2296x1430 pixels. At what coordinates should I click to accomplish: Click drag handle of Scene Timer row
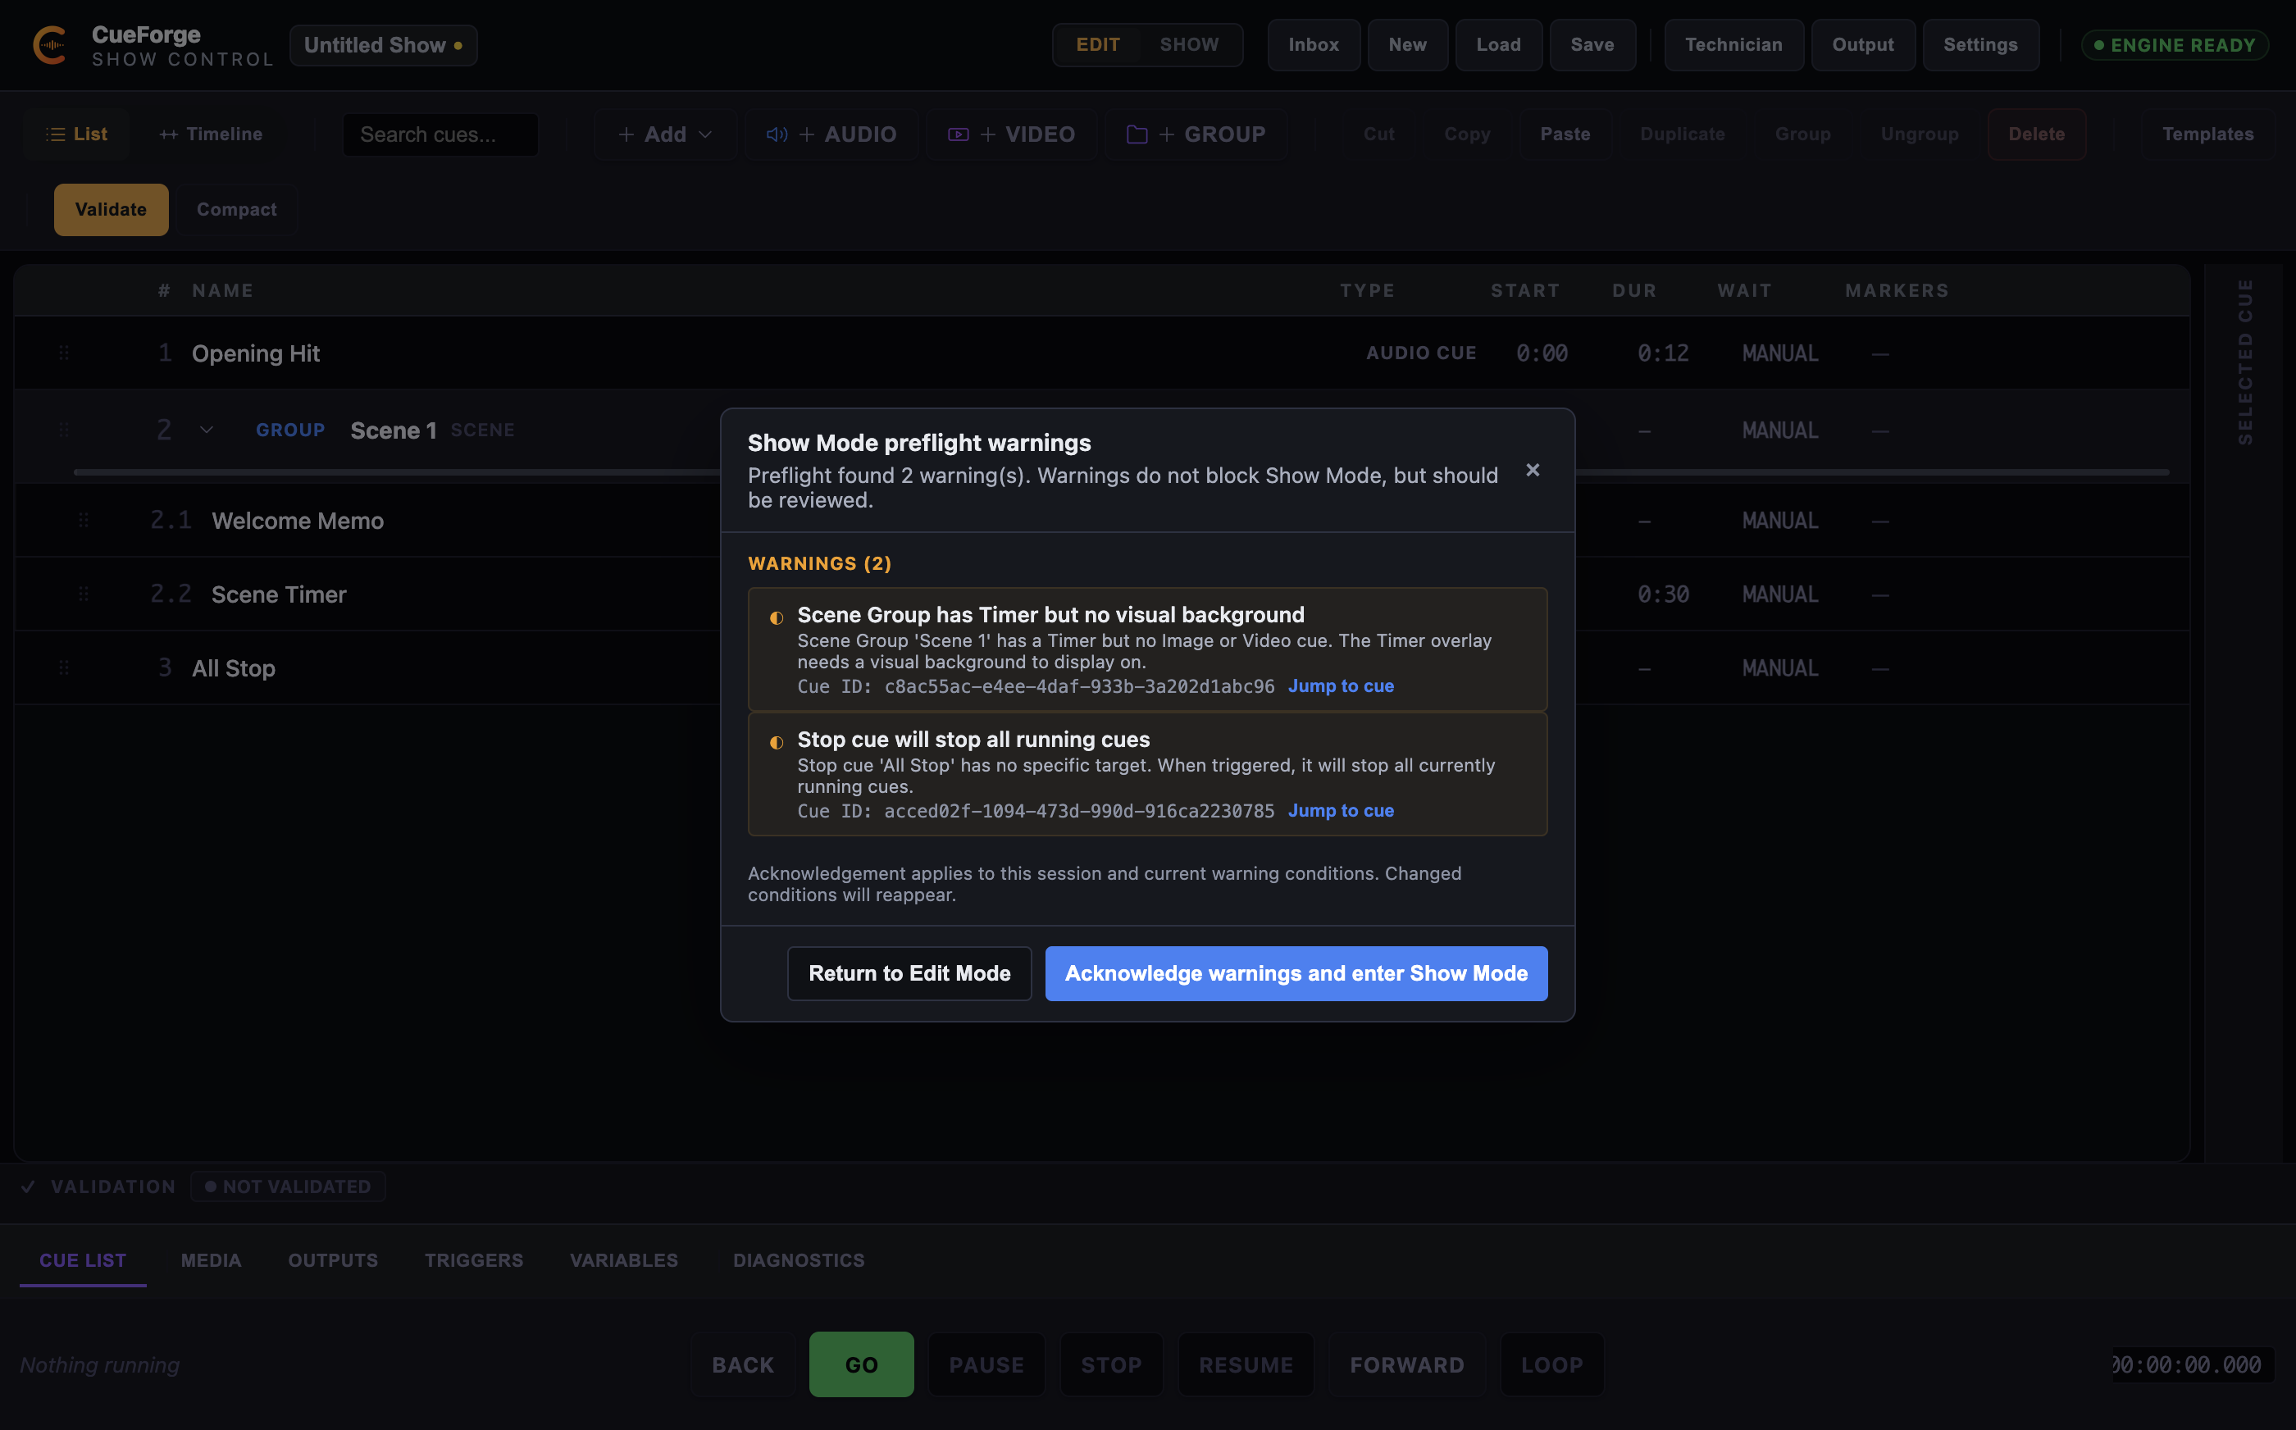point(83,594)
